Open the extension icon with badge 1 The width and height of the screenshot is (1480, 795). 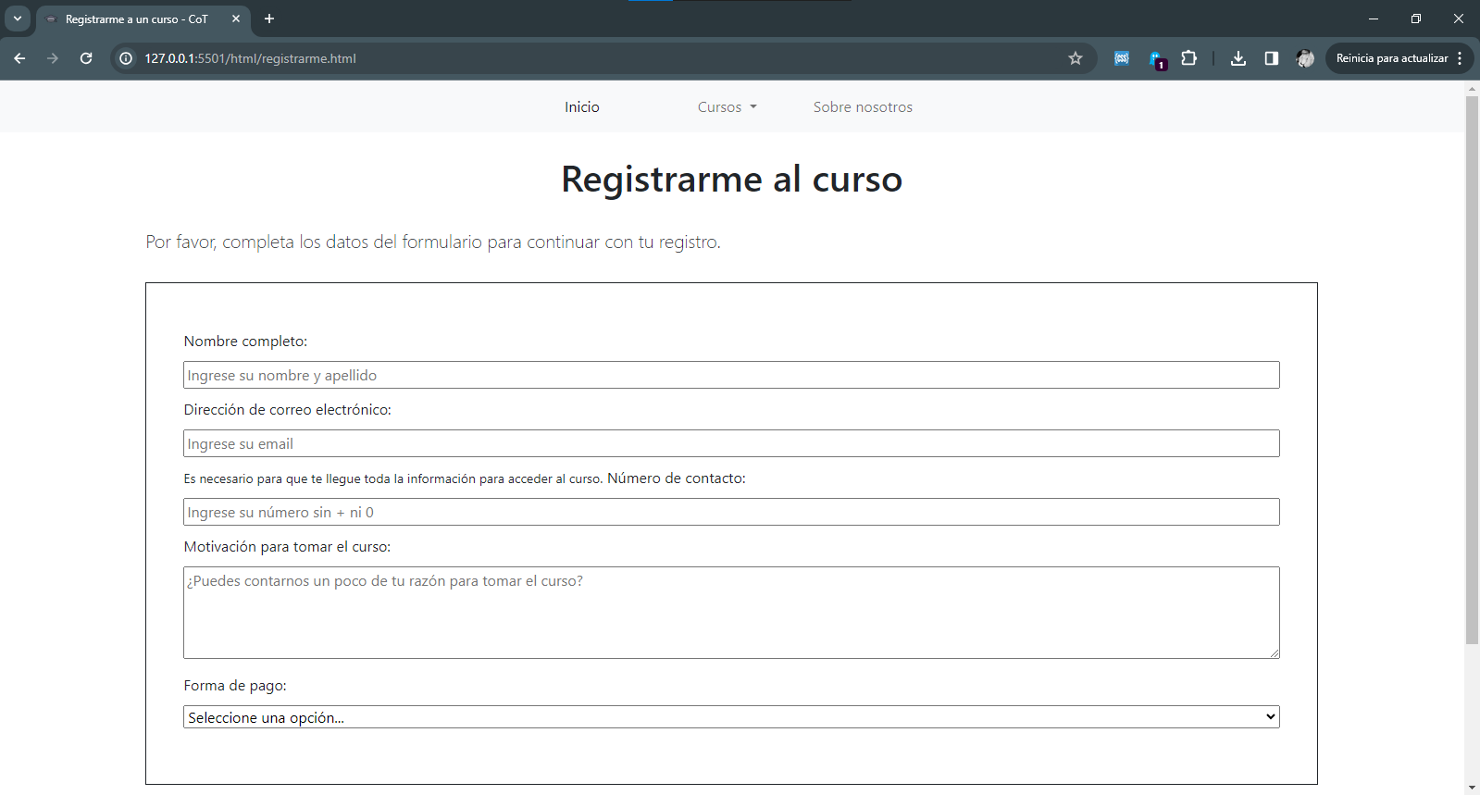(1156, 59)
